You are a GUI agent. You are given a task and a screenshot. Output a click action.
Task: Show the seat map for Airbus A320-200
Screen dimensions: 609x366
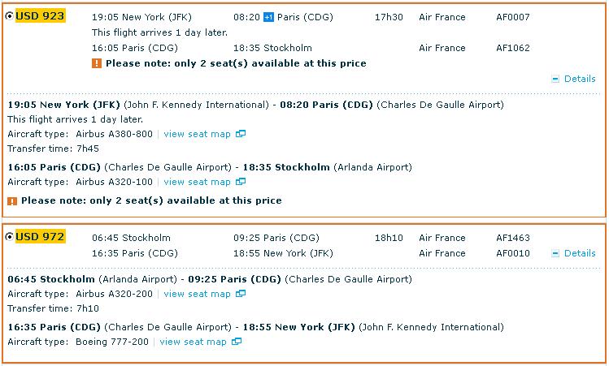(x=197, y=295)
